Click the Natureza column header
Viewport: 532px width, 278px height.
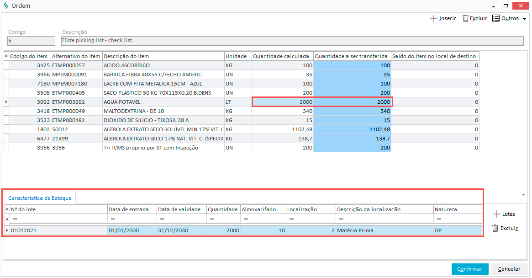coord(458,209)
